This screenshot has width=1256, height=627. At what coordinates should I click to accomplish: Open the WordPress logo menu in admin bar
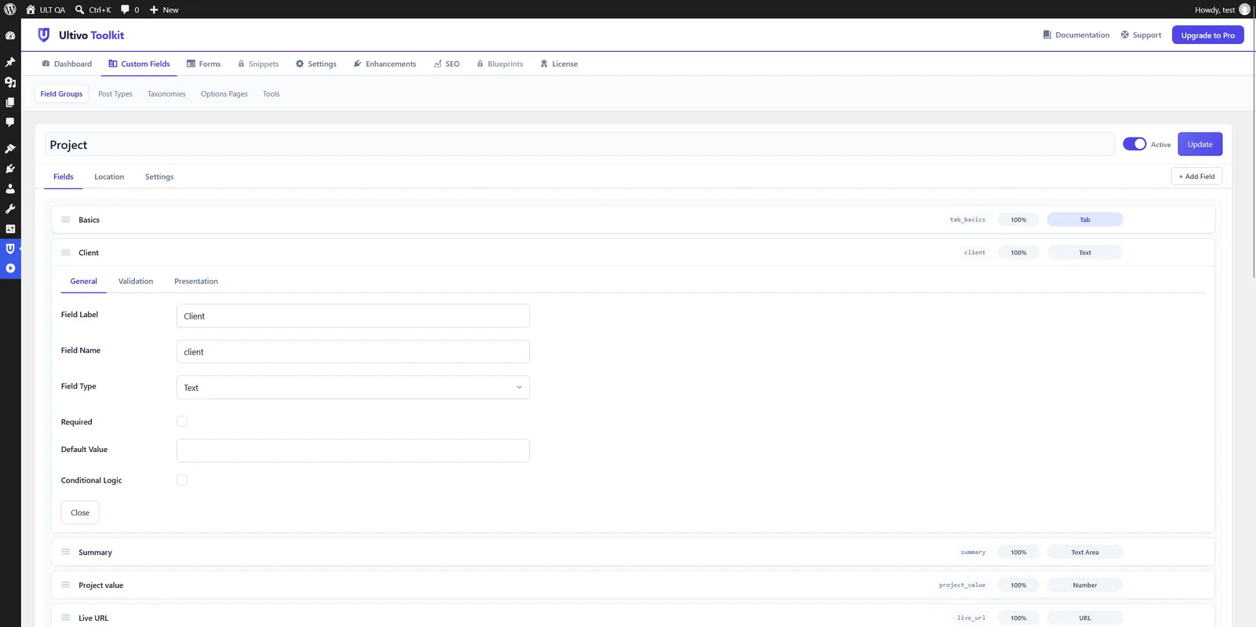click(x=10, y=9)
